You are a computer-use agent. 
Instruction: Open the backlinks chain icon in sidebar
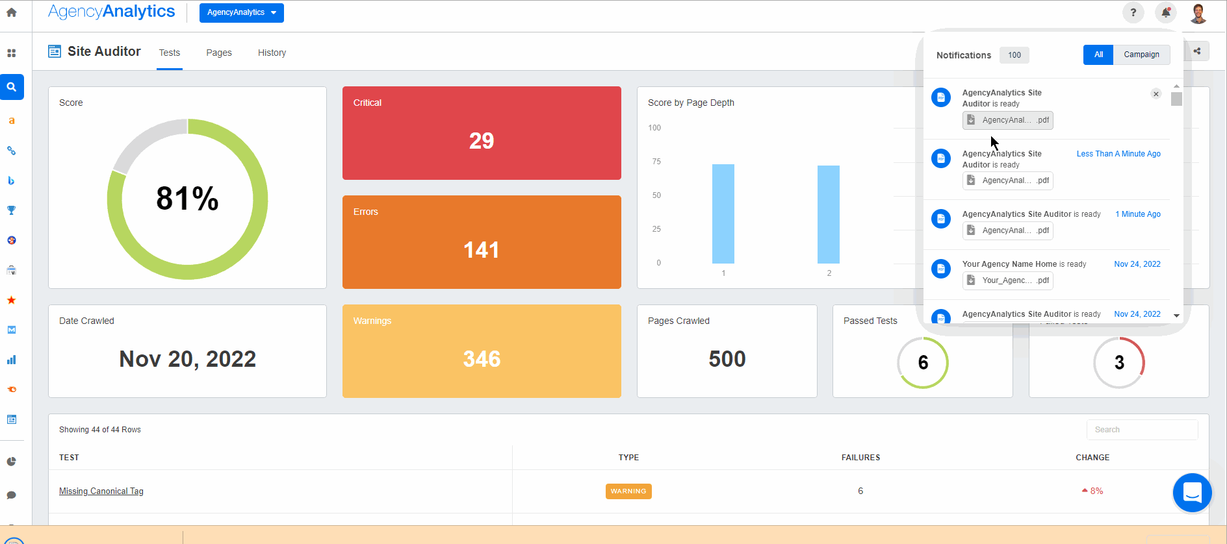(11, 151)
